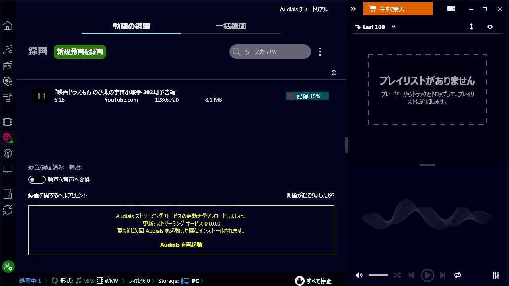
Task: Toggle the eye visibility icon above playlist
Action: coord(490,27)
